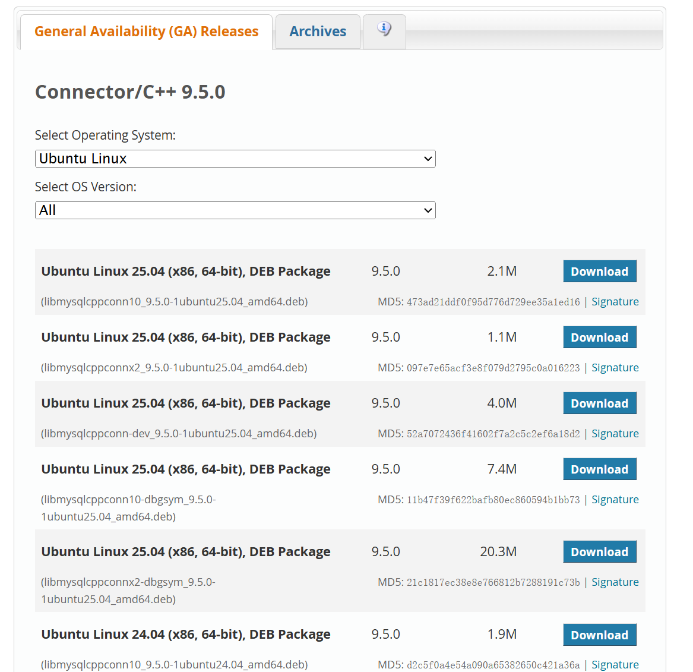
Task: Click the first Ubuntu Linux 25.04 package title
Action: click(x=185, y=272)
